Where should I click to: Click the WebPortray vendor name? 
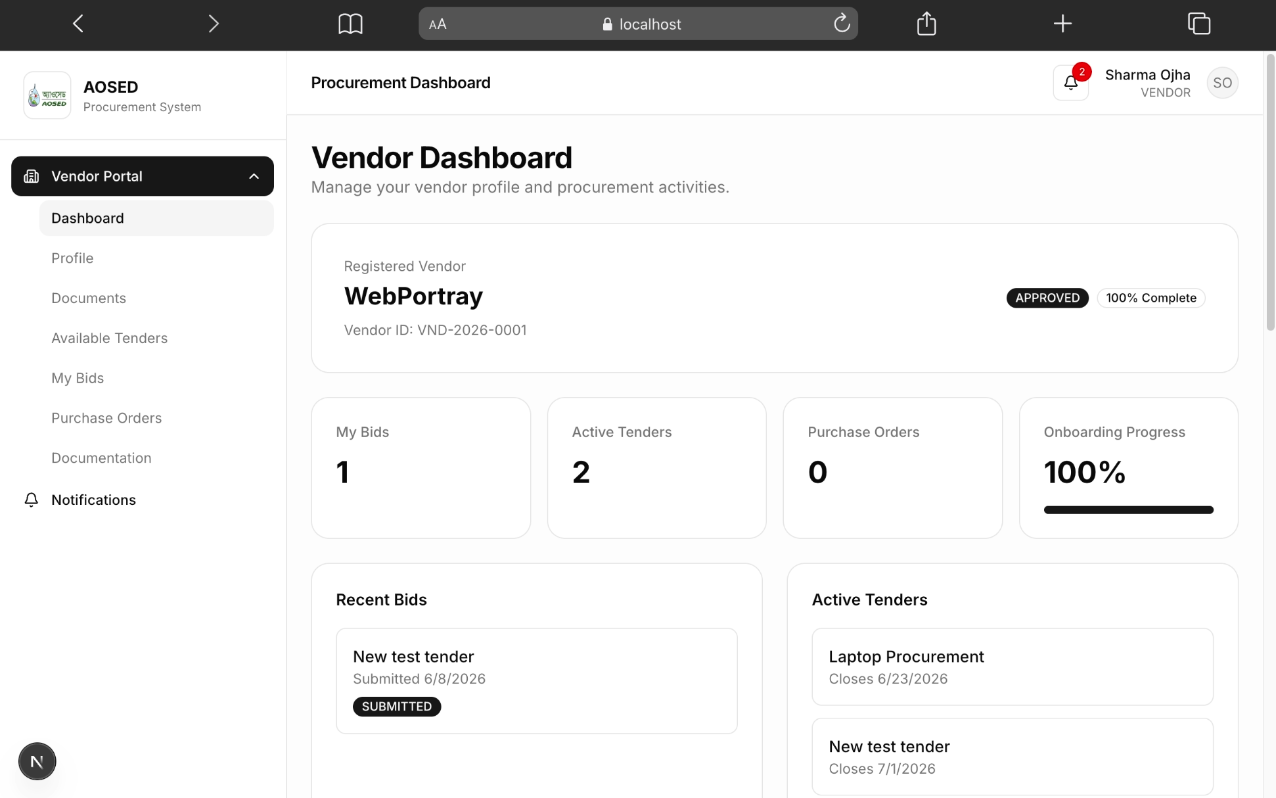click(x=413, y=296)
